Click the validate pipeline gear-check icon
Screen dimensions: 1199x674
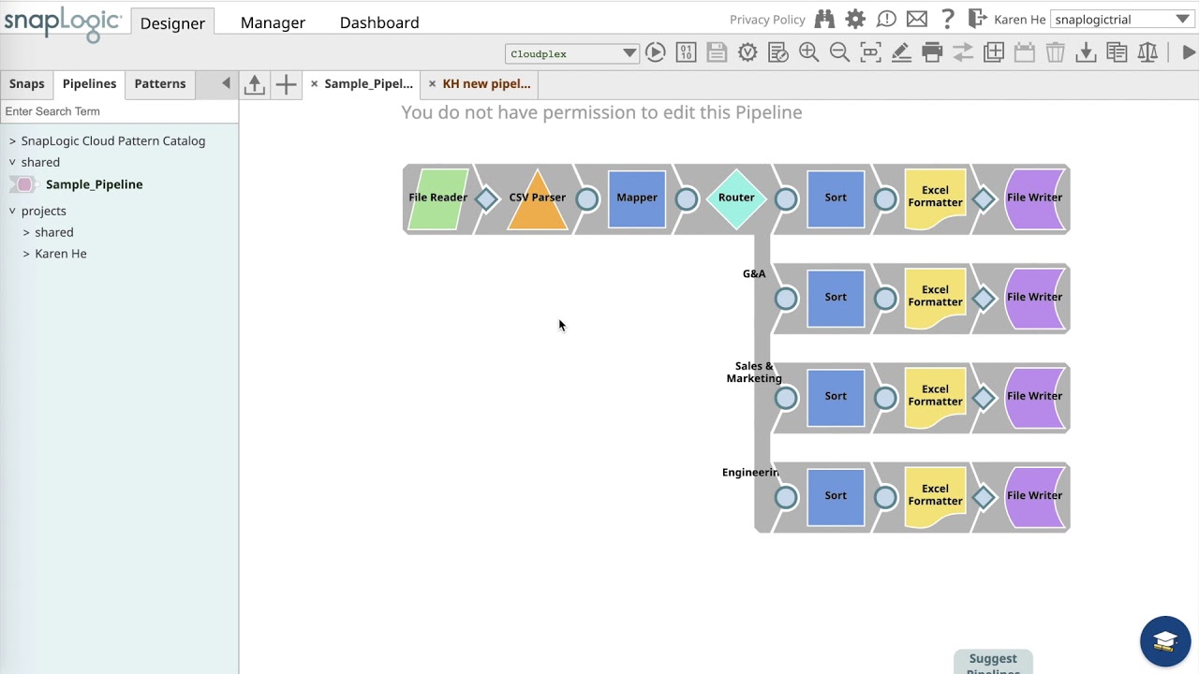tap(748, 52)
